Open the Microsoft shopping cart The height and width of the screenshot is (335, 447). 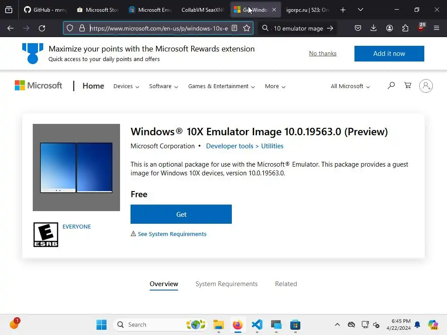click(408, 85)
